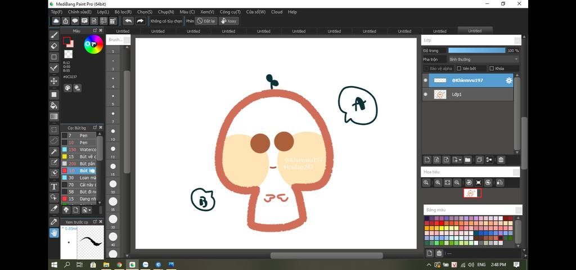Screen dimensions: 576x270
Task: Delete layer with trash icon in layer panel
Action: (501, 160)
